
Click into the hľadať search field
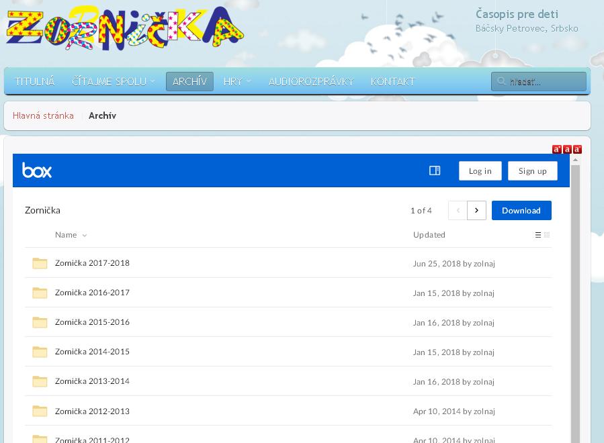[x=544, y=82]
